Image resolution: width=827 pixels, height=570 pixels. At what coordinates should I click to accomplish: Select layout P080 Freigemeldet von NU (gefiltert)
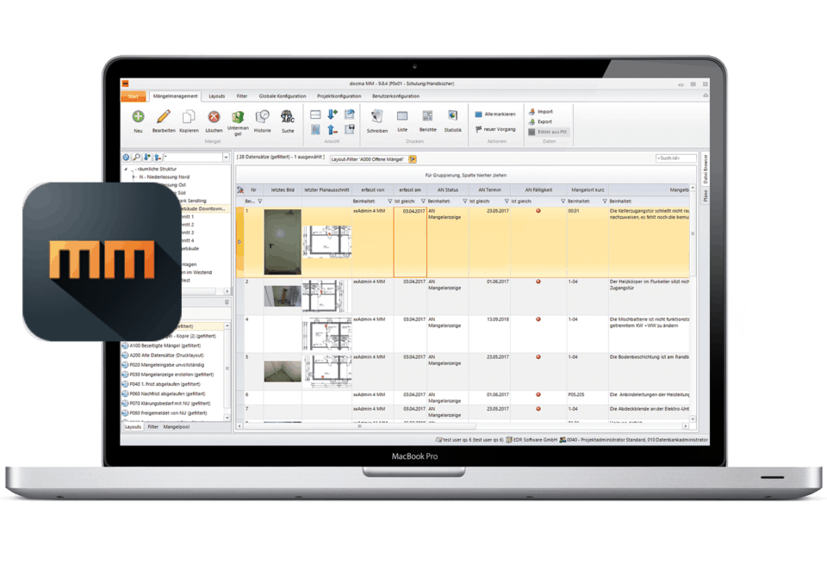point(165,413)
